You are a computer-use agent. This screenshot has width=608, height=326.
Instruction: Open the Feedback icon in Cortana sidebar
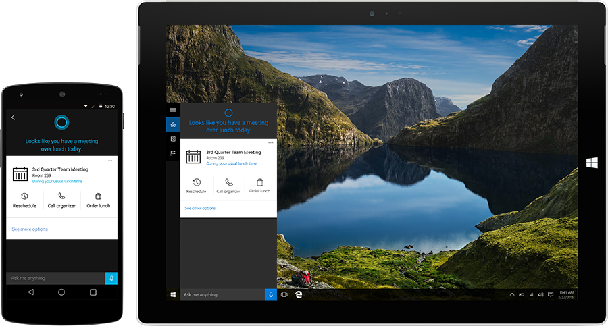point(173,153)
